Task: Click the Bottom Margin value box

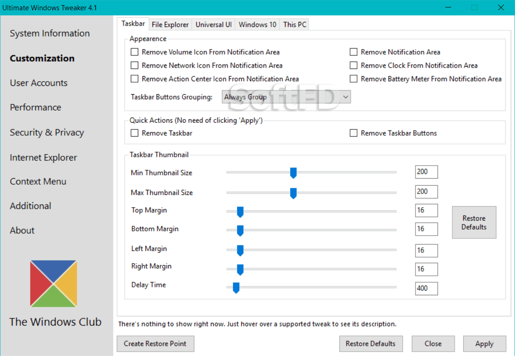Action: (426, 229)
